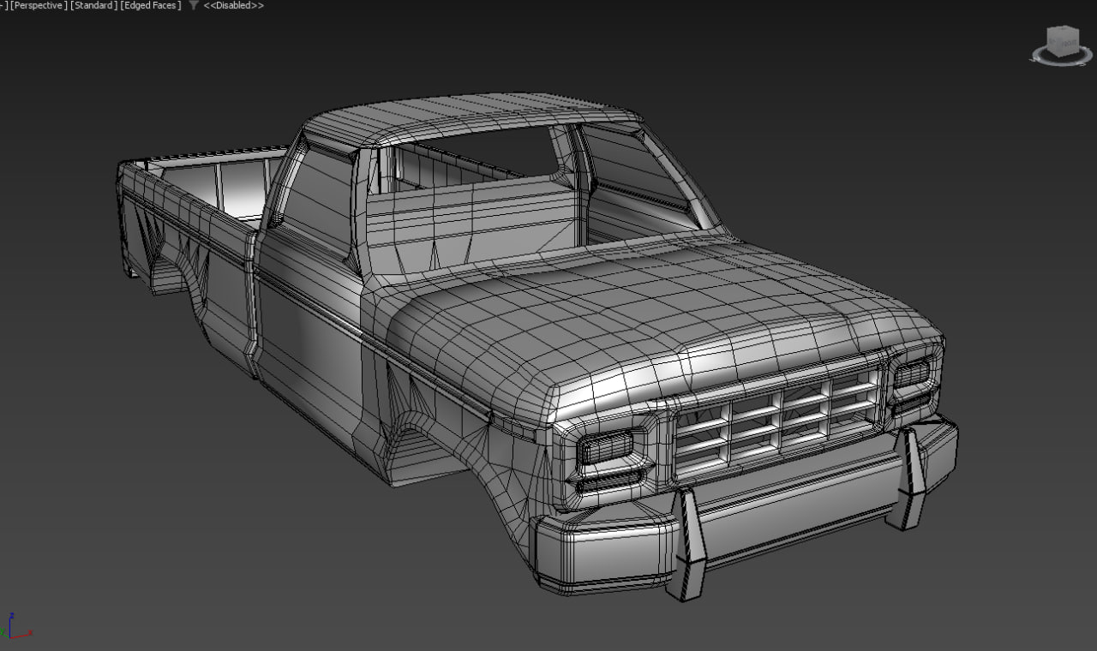Select the headlight on the far side
The height and width of the screenshot is (651, 1097).
click(x=913, y=373)
